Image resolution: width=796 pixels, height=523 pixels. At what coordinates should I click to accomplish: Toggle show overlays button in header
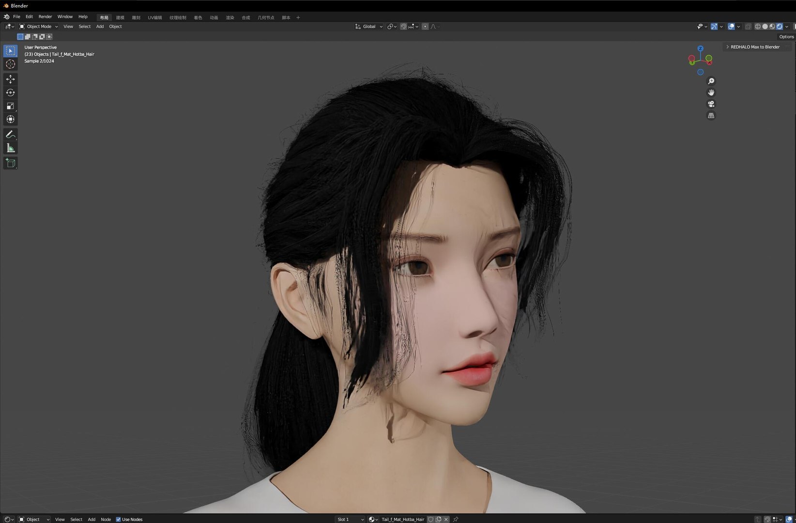pos(731,27)
